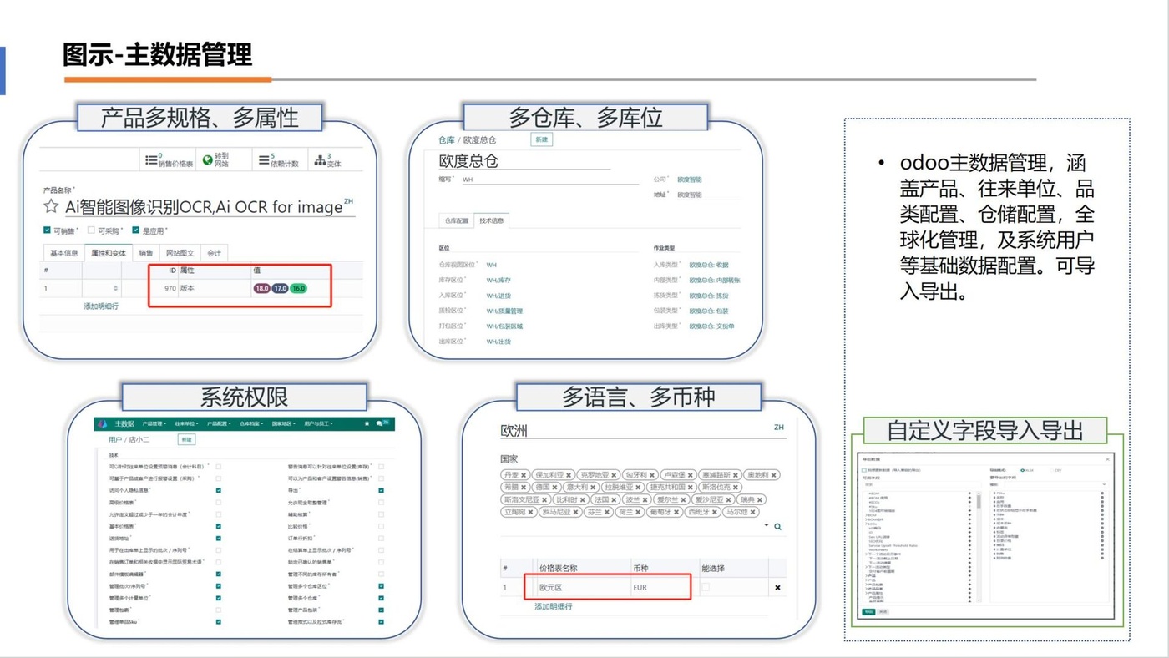
Task: Click the 添加明细行 link under the attributes table
Action: [101, 306]
